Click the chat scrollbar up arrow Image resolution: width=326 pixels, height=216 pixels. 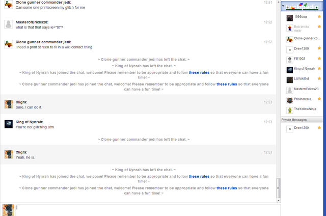pos(279,2)
